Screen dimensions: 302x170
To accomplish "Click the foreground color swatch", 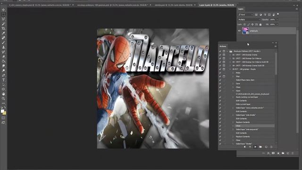I will [x=2, y=111].
